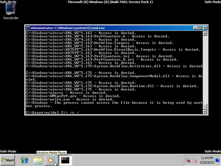Launch Internet Explorer from the taskbar

(24, 160)
